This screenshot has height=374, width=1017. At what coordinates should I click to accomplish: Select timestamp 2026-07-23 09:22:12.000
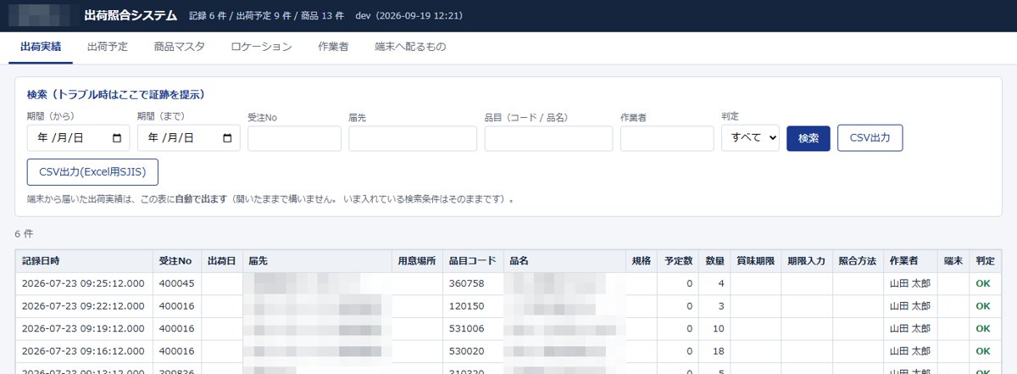tap(83, 306)
